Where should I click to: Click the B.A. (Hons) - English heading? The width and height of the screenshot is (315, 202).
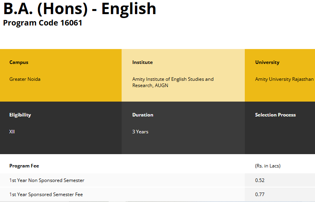tap(80, 9)
